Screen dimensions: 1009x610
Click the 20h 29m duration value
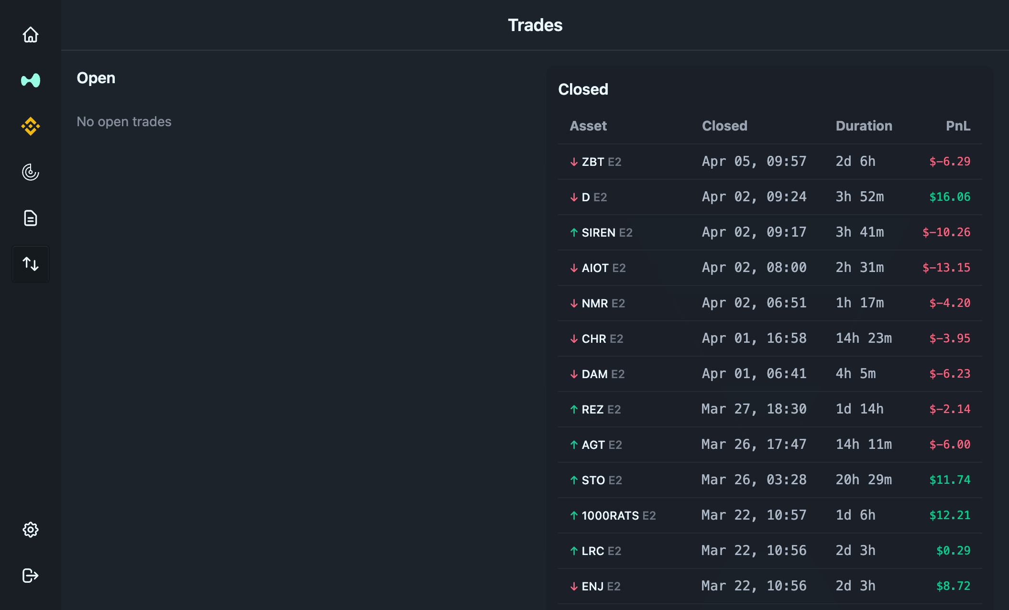point(864,480)
